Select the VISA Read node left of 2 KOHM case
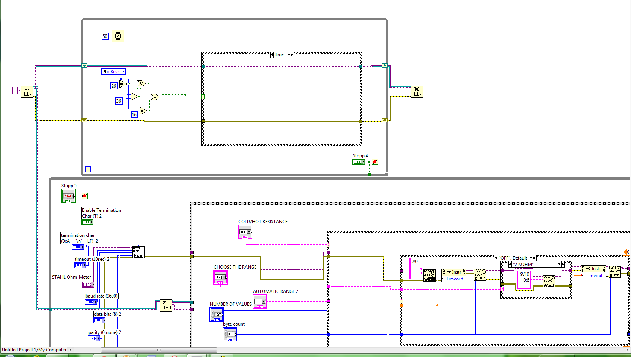Image resolution: width=631 pixels, height=357 pixels. tap(480, 275)
